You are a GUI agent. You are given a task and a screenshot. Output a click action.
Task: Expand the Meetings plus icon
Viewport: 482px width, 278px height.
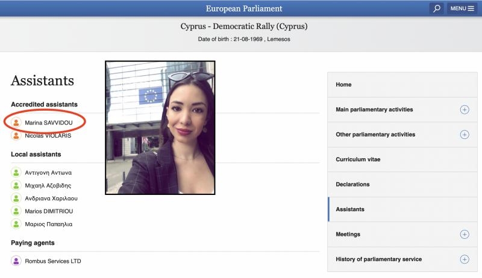[x=465, y=235]
